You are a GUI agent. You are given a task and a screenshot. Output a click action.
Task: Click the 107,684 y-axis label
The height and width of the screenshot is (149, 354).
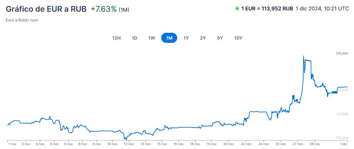click(x=342, y=114)
